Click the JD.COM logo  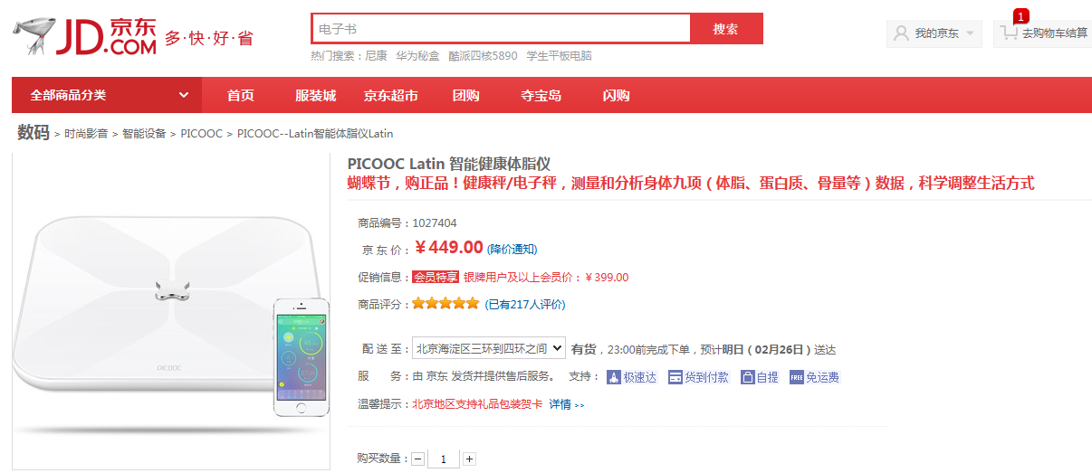tap(84, 37)
